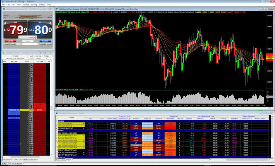Select the INDICES group row in RadarScreen
Viewport: 275px width, 166px height.
click(163, 121)
